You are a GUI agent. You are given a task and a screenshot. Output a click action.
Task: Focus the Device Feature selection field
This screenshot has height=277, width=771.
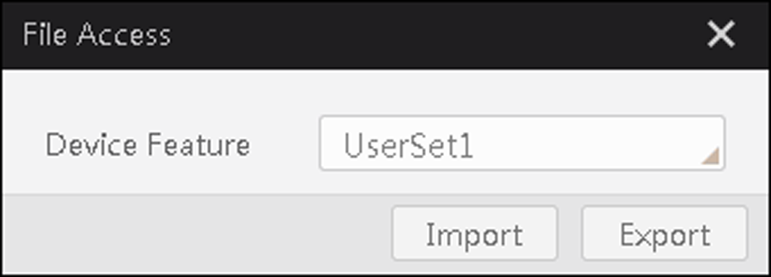pyautogui.click(x=522, y=143)
